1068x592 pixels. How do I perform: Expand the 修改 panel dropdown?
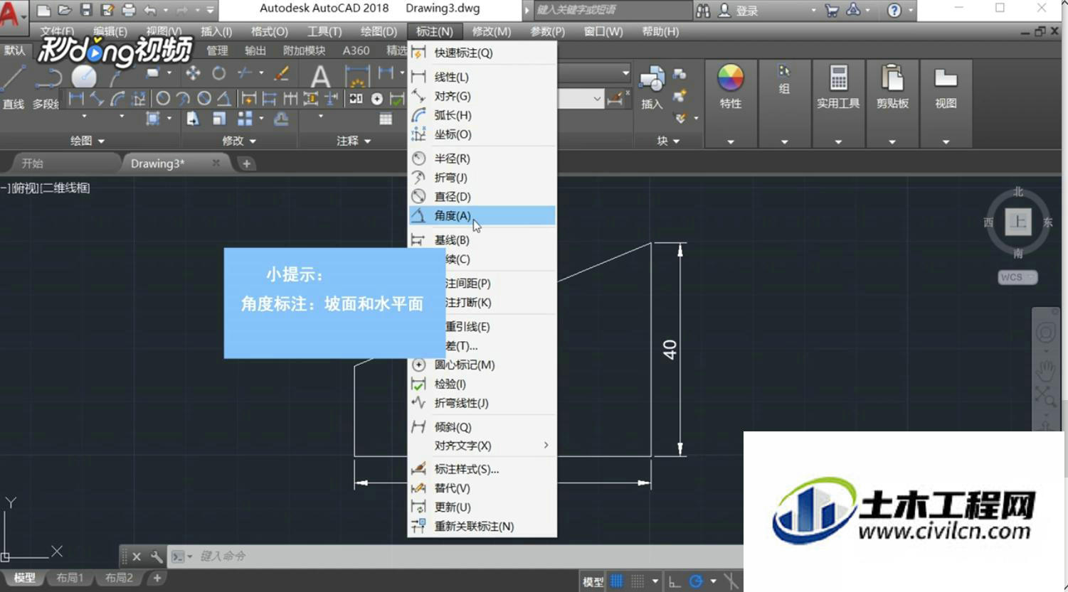click(239, 141)
